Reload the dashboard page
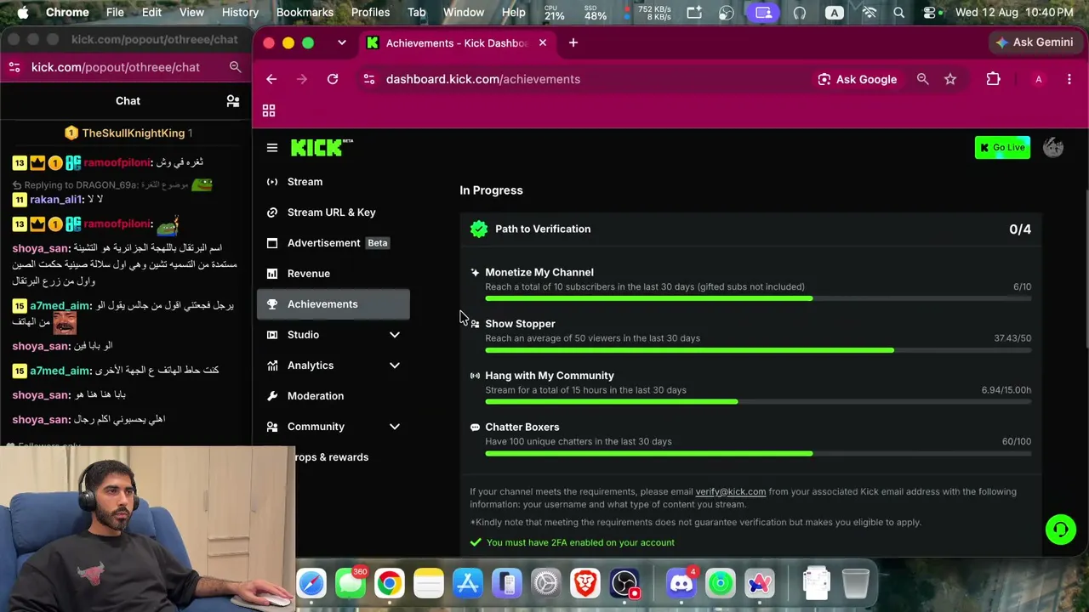The width and height of the screenshot is (1089, 612). pos(333,79)
